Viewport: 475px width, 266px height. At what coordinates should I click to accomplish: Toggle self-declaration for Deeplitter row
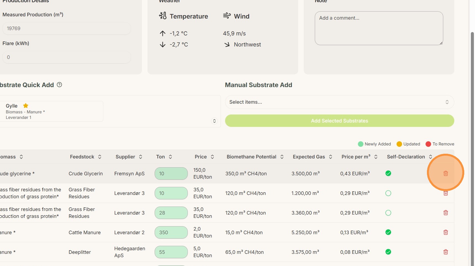tap(388, 252)
